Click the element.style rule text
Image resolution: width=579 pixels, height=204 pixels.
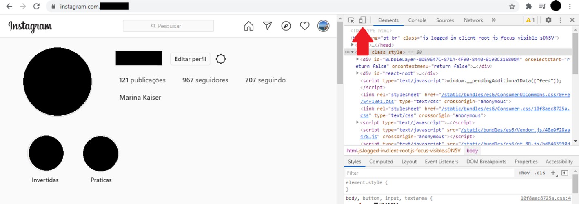[x=367, y=183]
